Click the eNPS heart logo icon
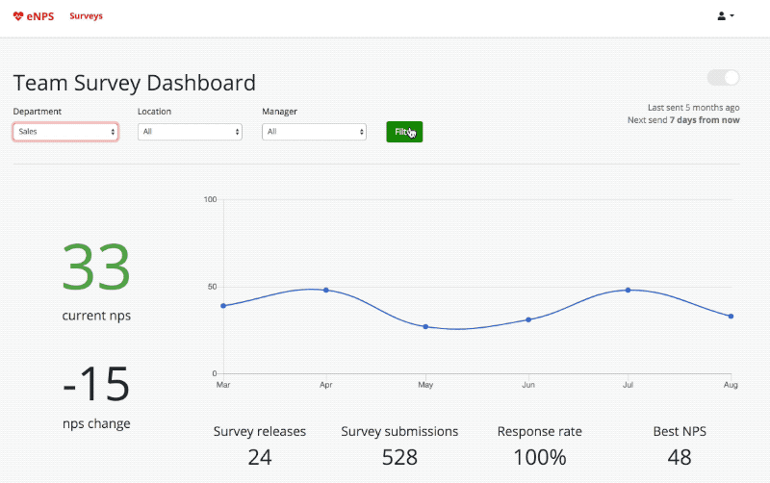This screenshot has height=483, width=770. (18, 16)
